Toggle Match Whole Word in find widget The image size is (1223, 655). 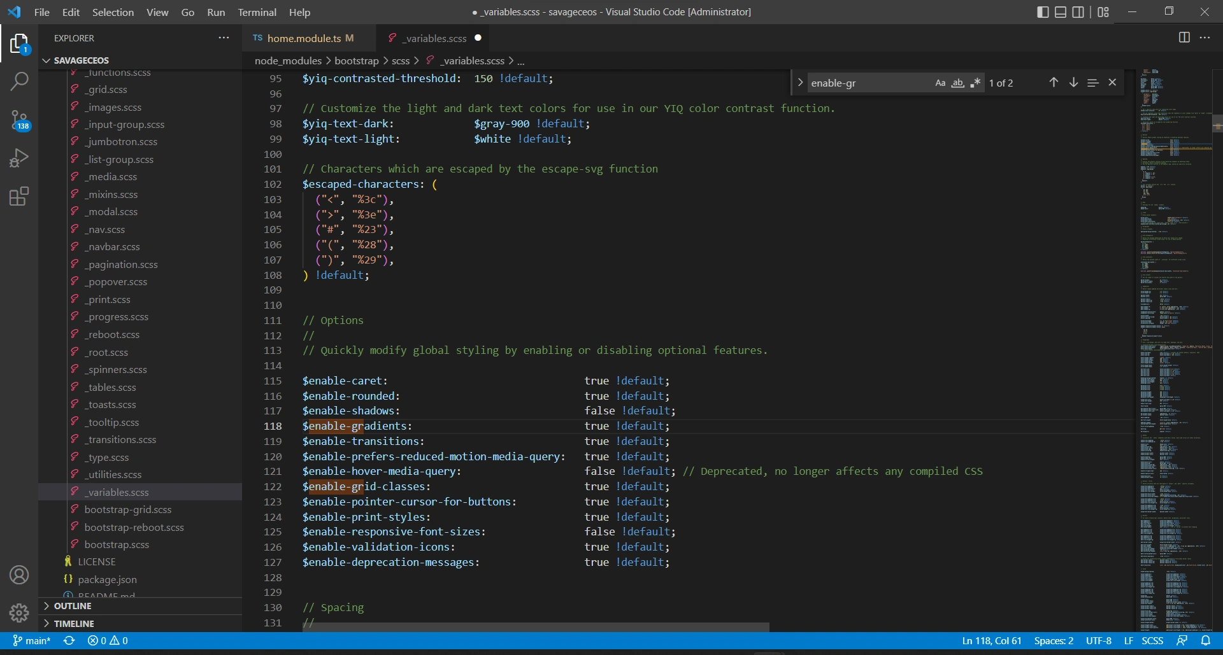pyautogui.click(x=957, y=83)
